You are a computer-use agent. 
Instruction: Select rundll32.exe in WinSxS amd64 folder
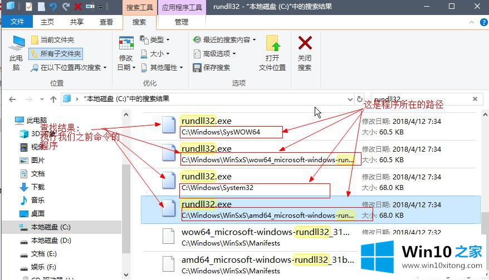(x=310, y=209)
